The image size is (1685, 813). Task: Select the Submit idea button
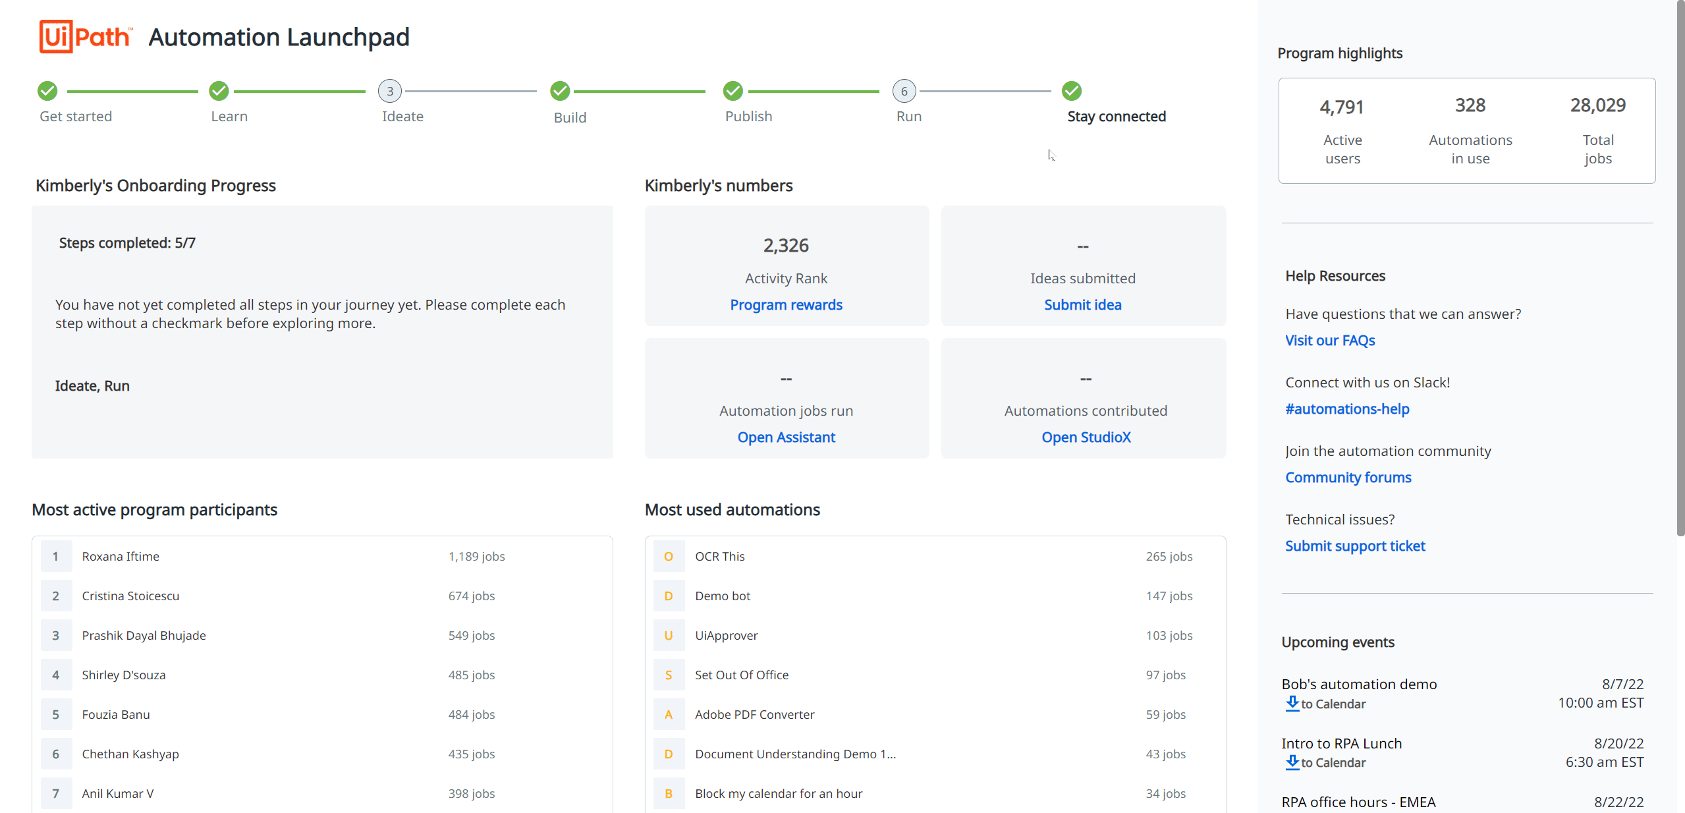coord(1082,303)
